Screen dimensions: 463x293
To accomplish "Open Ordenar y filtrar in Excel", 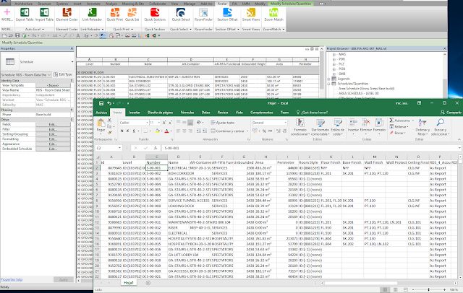I will tap(422, 127).
